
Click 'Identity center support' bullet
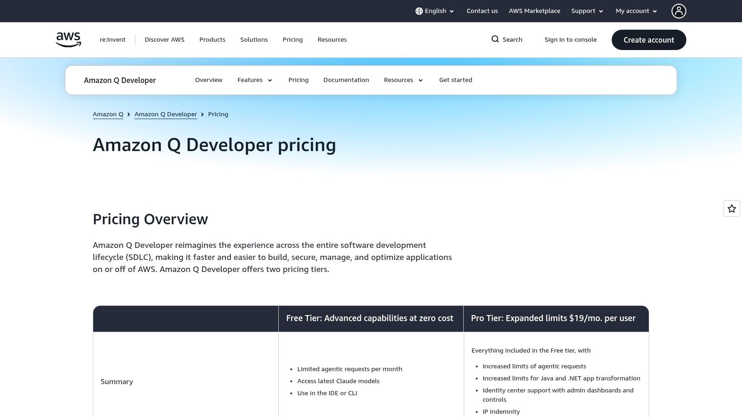558,395
